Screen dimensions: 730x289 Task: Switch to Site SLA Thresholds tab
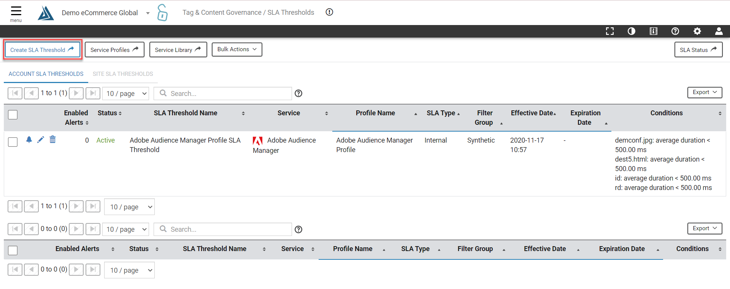123,74
